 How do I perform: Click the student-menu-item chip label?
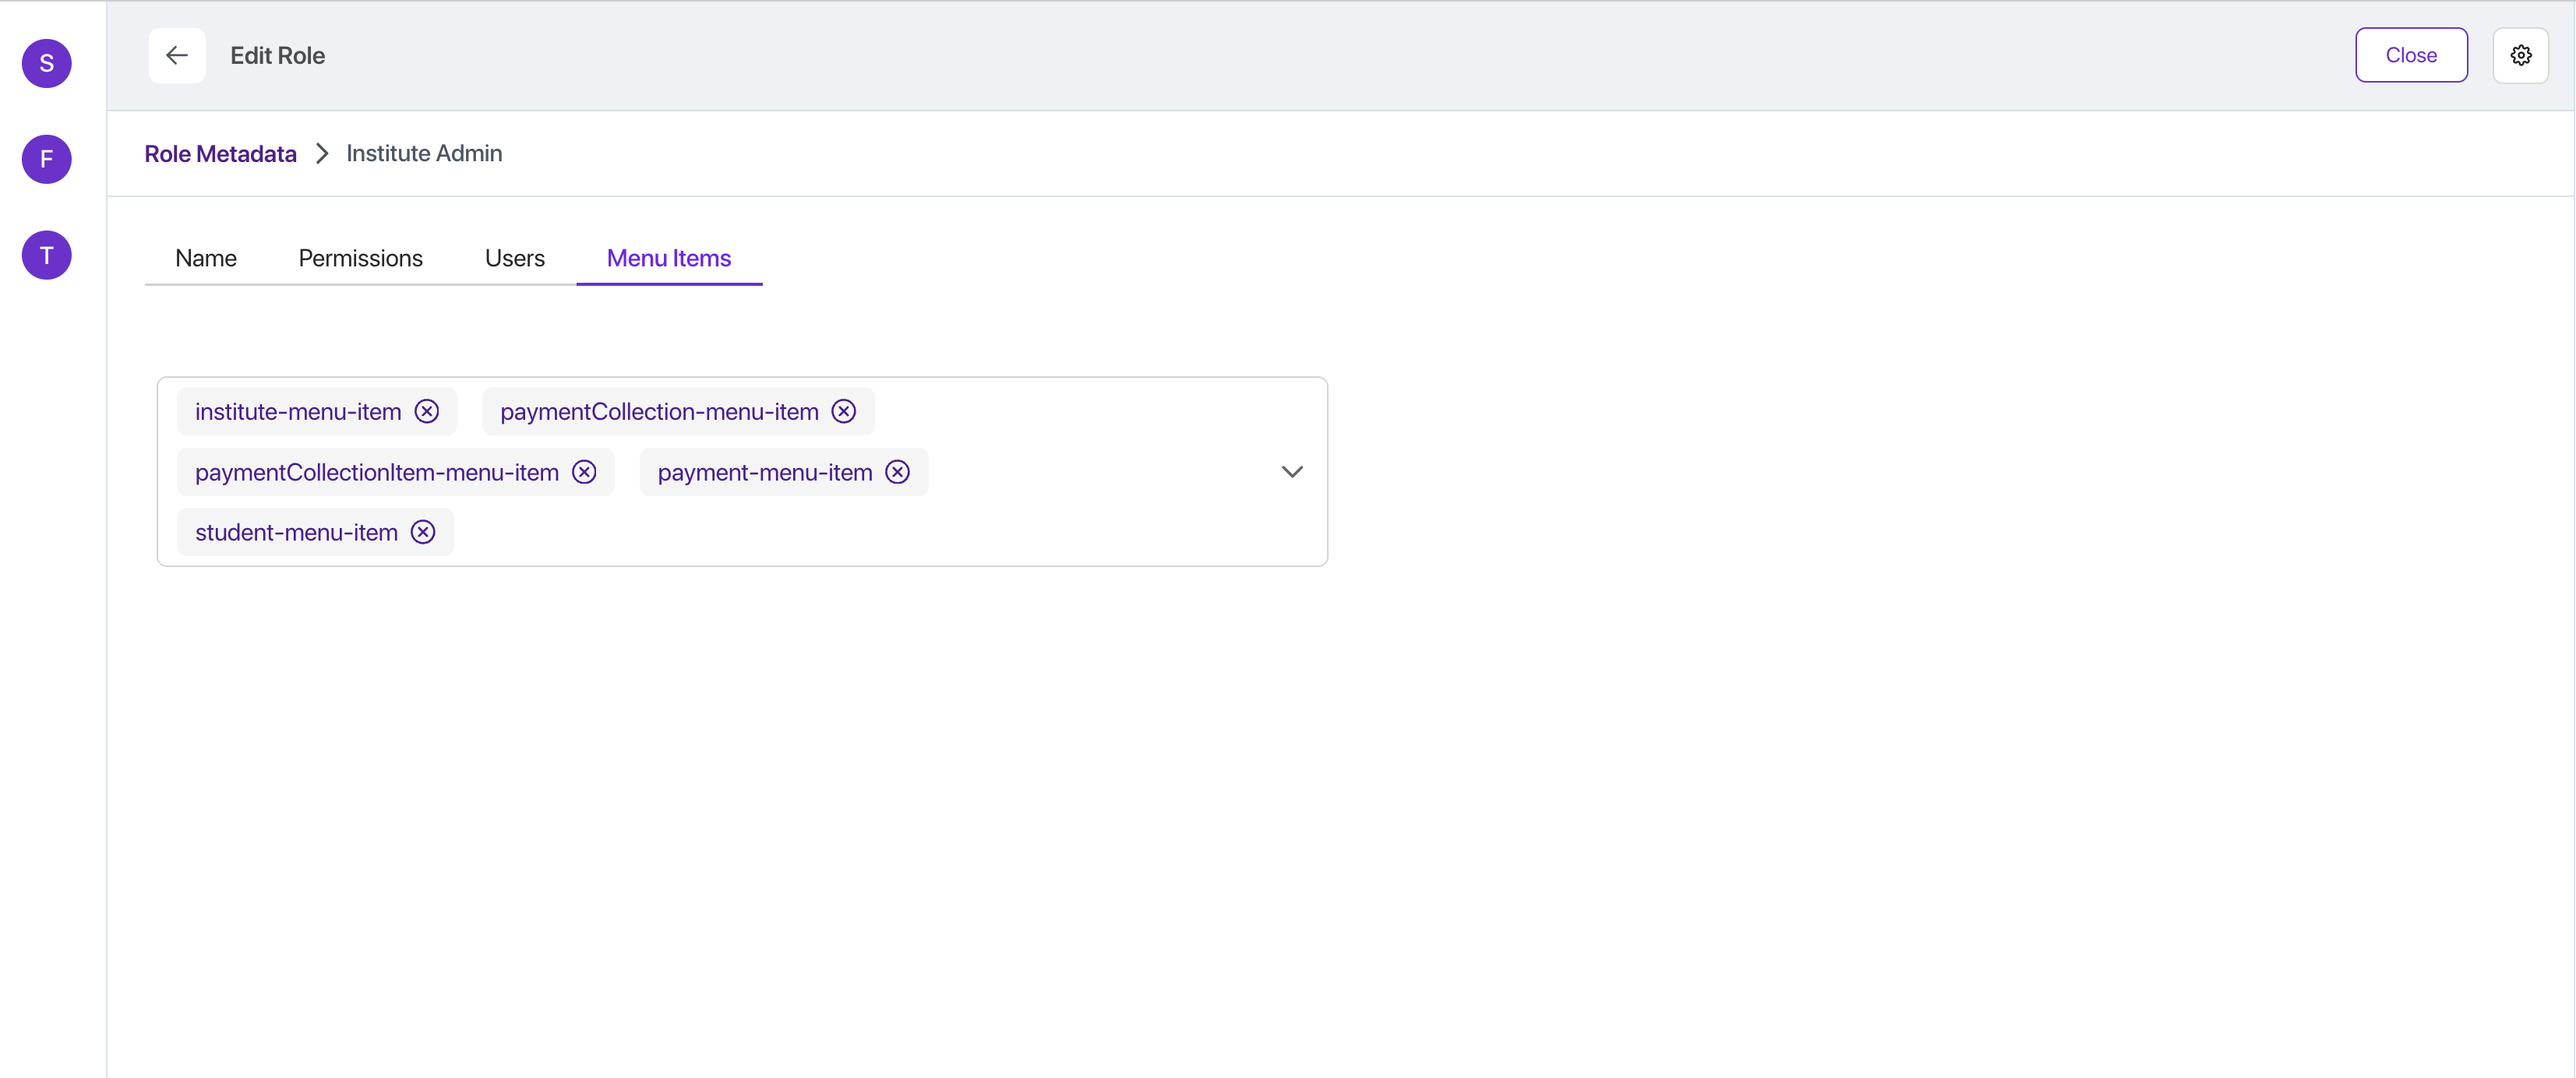pyautogui.click(x=296, y=532)
